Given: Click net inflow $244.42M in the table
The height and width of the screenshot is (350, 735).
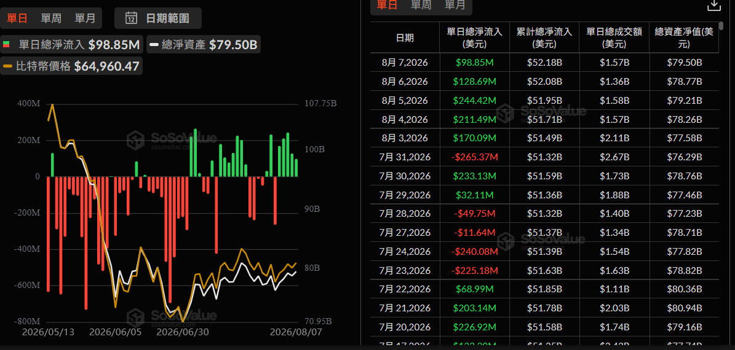Looking at the screenshot, I should coord(474,100).
